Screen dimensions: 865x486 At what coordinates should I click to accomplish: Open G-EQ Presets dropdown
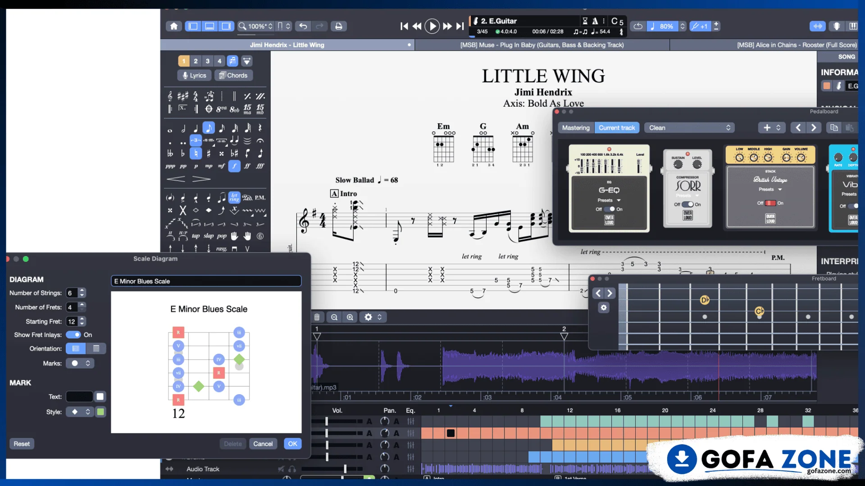click(x=609, y=200)
